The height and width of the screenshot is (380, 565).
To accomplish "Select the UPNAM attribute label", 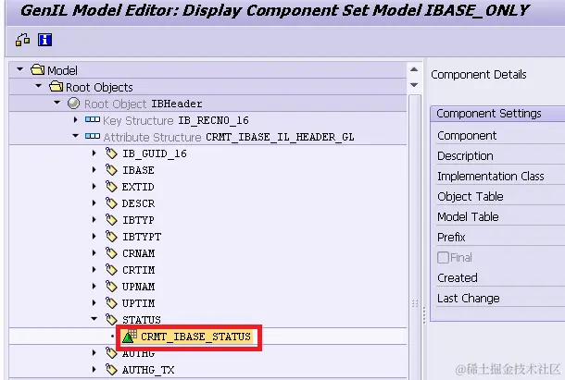I will [x=139, y=287].
